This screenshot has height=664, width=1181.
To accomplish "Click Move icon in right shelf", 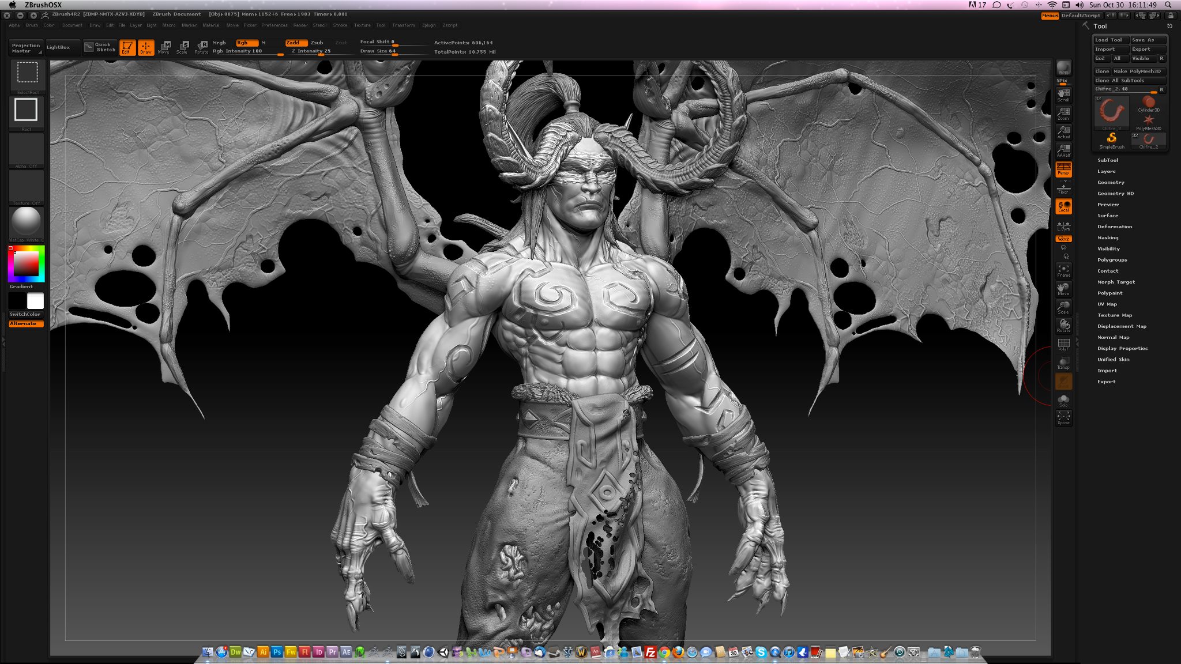I will click(x=1063, y=289).
